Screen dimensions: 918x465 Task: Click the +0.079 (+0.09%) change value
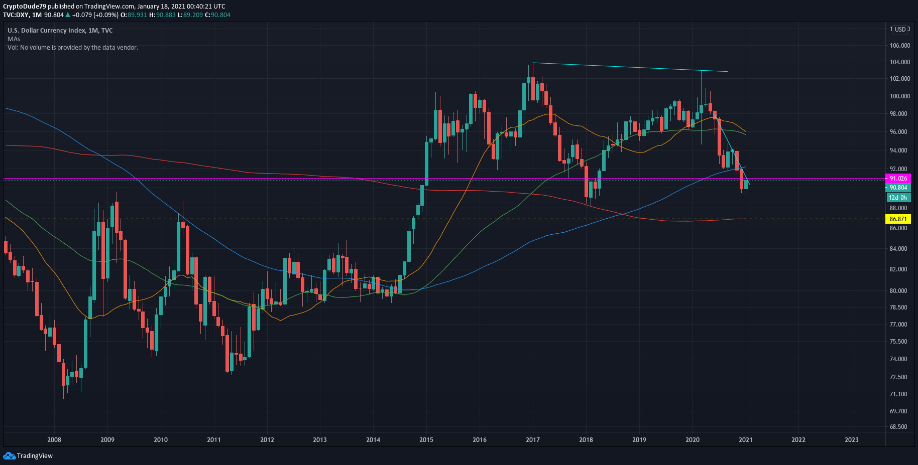click(x=95, y=15)
